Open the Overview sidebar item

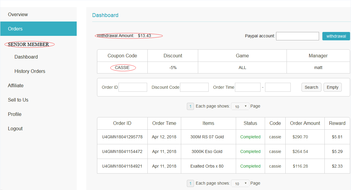18,15
